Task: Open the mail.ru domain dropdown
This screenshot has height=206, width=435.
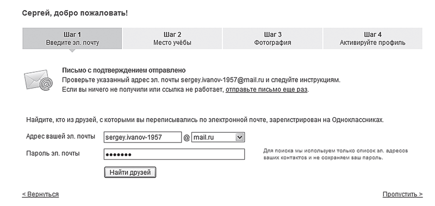Action: pos(218,137)
